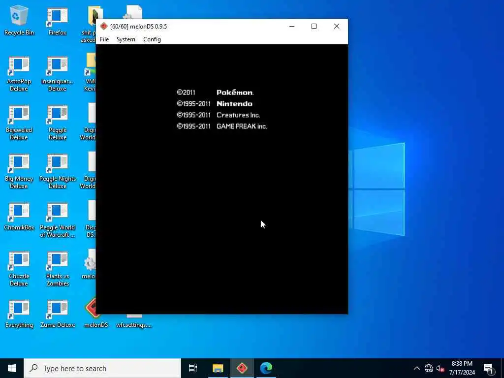Image resolution: width=504 pixels, height=378 pixels.
Task: Minimize the melonDS window
Action: (x=292, y=27)
